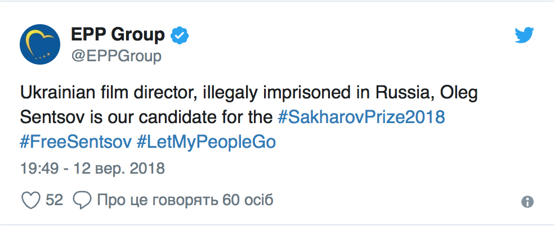
Task: Open "Про це говорять 60 осіб" conversation link
Action: click(x=185, y=200)
